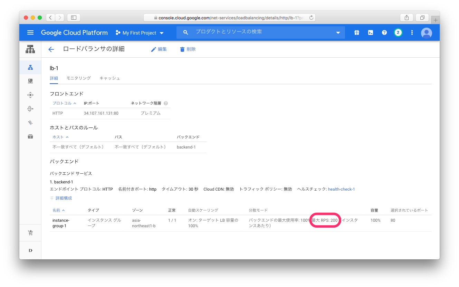Switch to the キャッシュ tab
The height and width of the screenshot is (287, 459).
(x=109, y=78)
